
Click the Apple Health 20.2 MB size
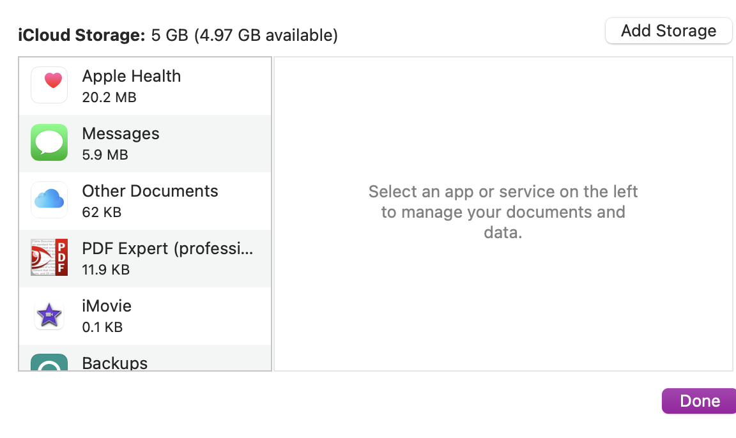[x=109, y=98]
